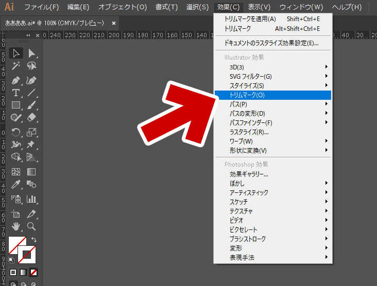Screen dimensions: 377x286
Task: Pick the Gradient tool
Action: point(31,172)
